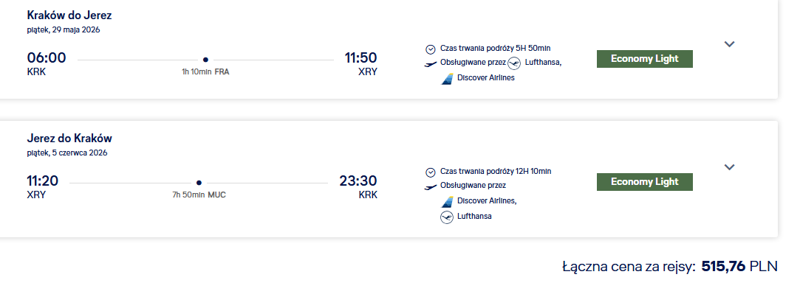Viewport: 800px width, 294px height.
Task: Select the Kraków do Jerez heading
Action: (x=69, y=15)
